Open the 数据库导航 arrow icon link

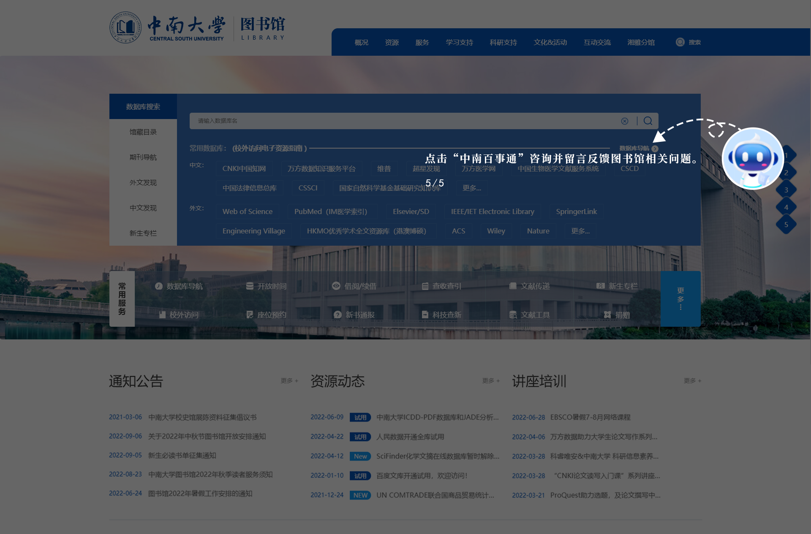point(655,149)
